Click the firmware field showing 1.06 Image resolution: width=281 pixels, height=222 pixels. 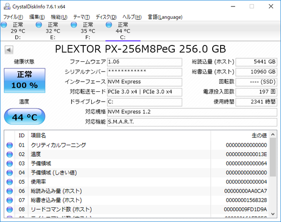(145, 62)
